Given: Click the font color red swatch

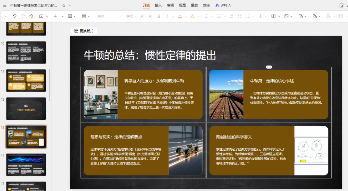Looking at the screenshot, I should [180, 17].
